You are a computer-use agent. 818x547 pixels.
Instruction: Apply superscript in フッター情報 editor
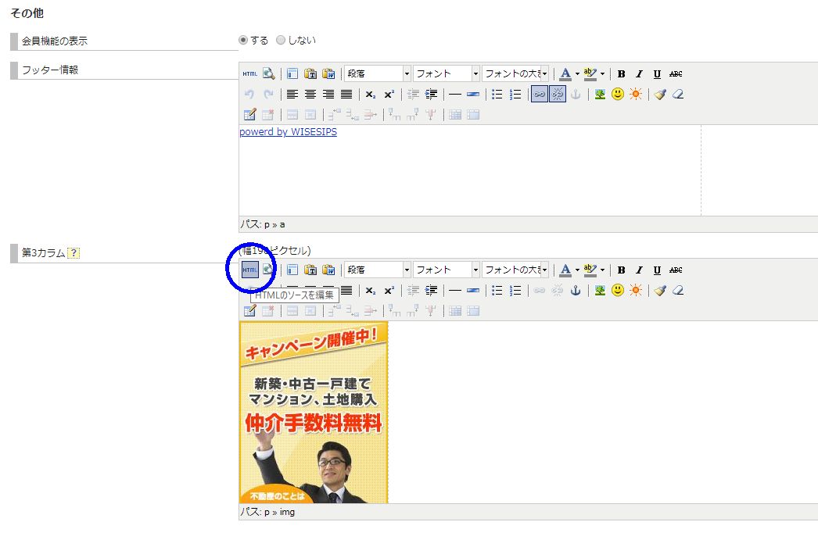coord(389,95)
